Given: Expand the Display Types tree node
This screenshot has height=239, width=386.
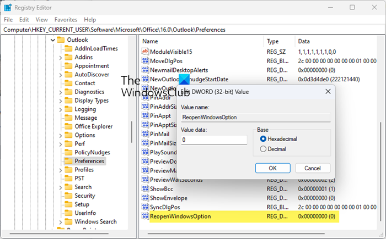Looking at the screenshot, I should pos(61,101).
